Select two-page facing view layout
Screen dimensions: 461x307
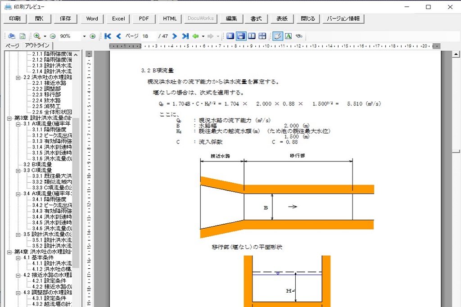pyautogui.click(x=252, y=36)
